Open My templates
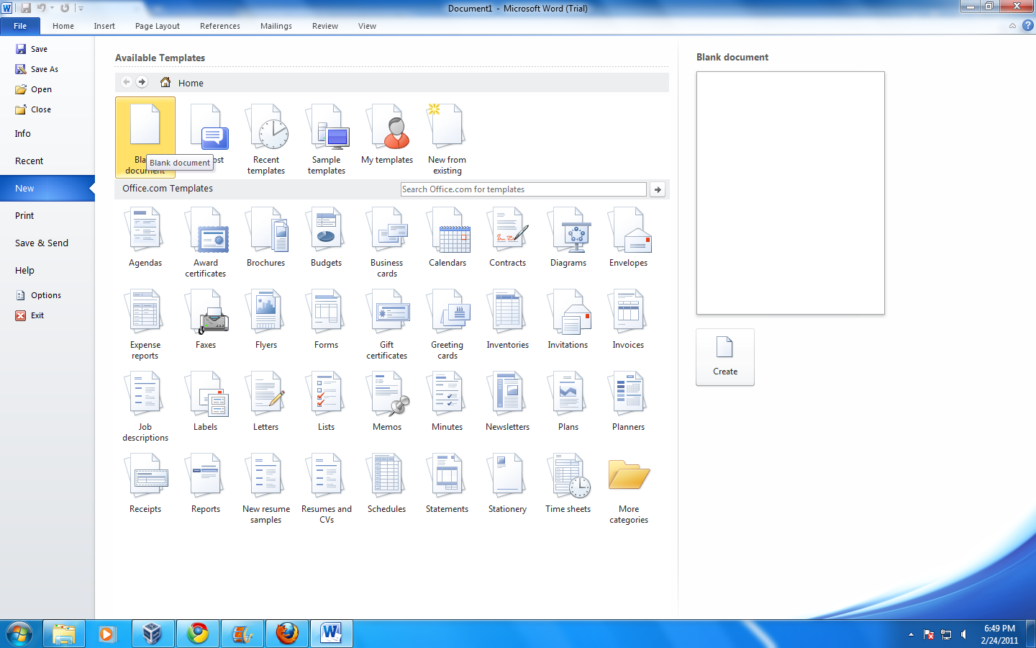The width and height of the screenshot is (1036, 648). point(387,134)
